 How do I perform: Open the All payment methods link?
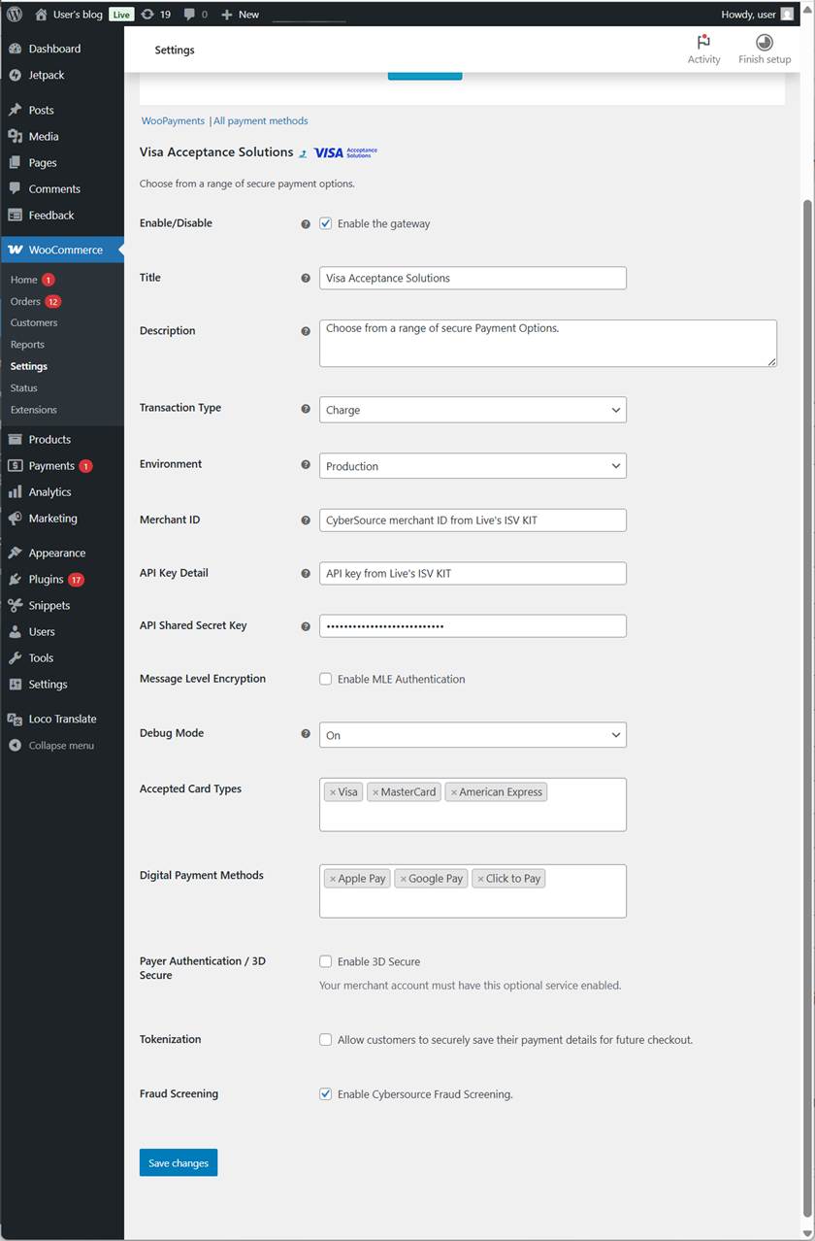click(x=261, y=120)
